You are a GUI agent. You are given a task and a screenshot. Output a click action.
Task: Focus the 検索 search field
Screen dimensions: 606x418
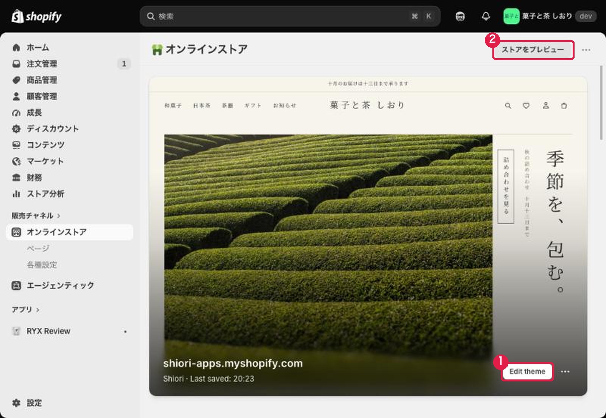click(x=290, y=16)
